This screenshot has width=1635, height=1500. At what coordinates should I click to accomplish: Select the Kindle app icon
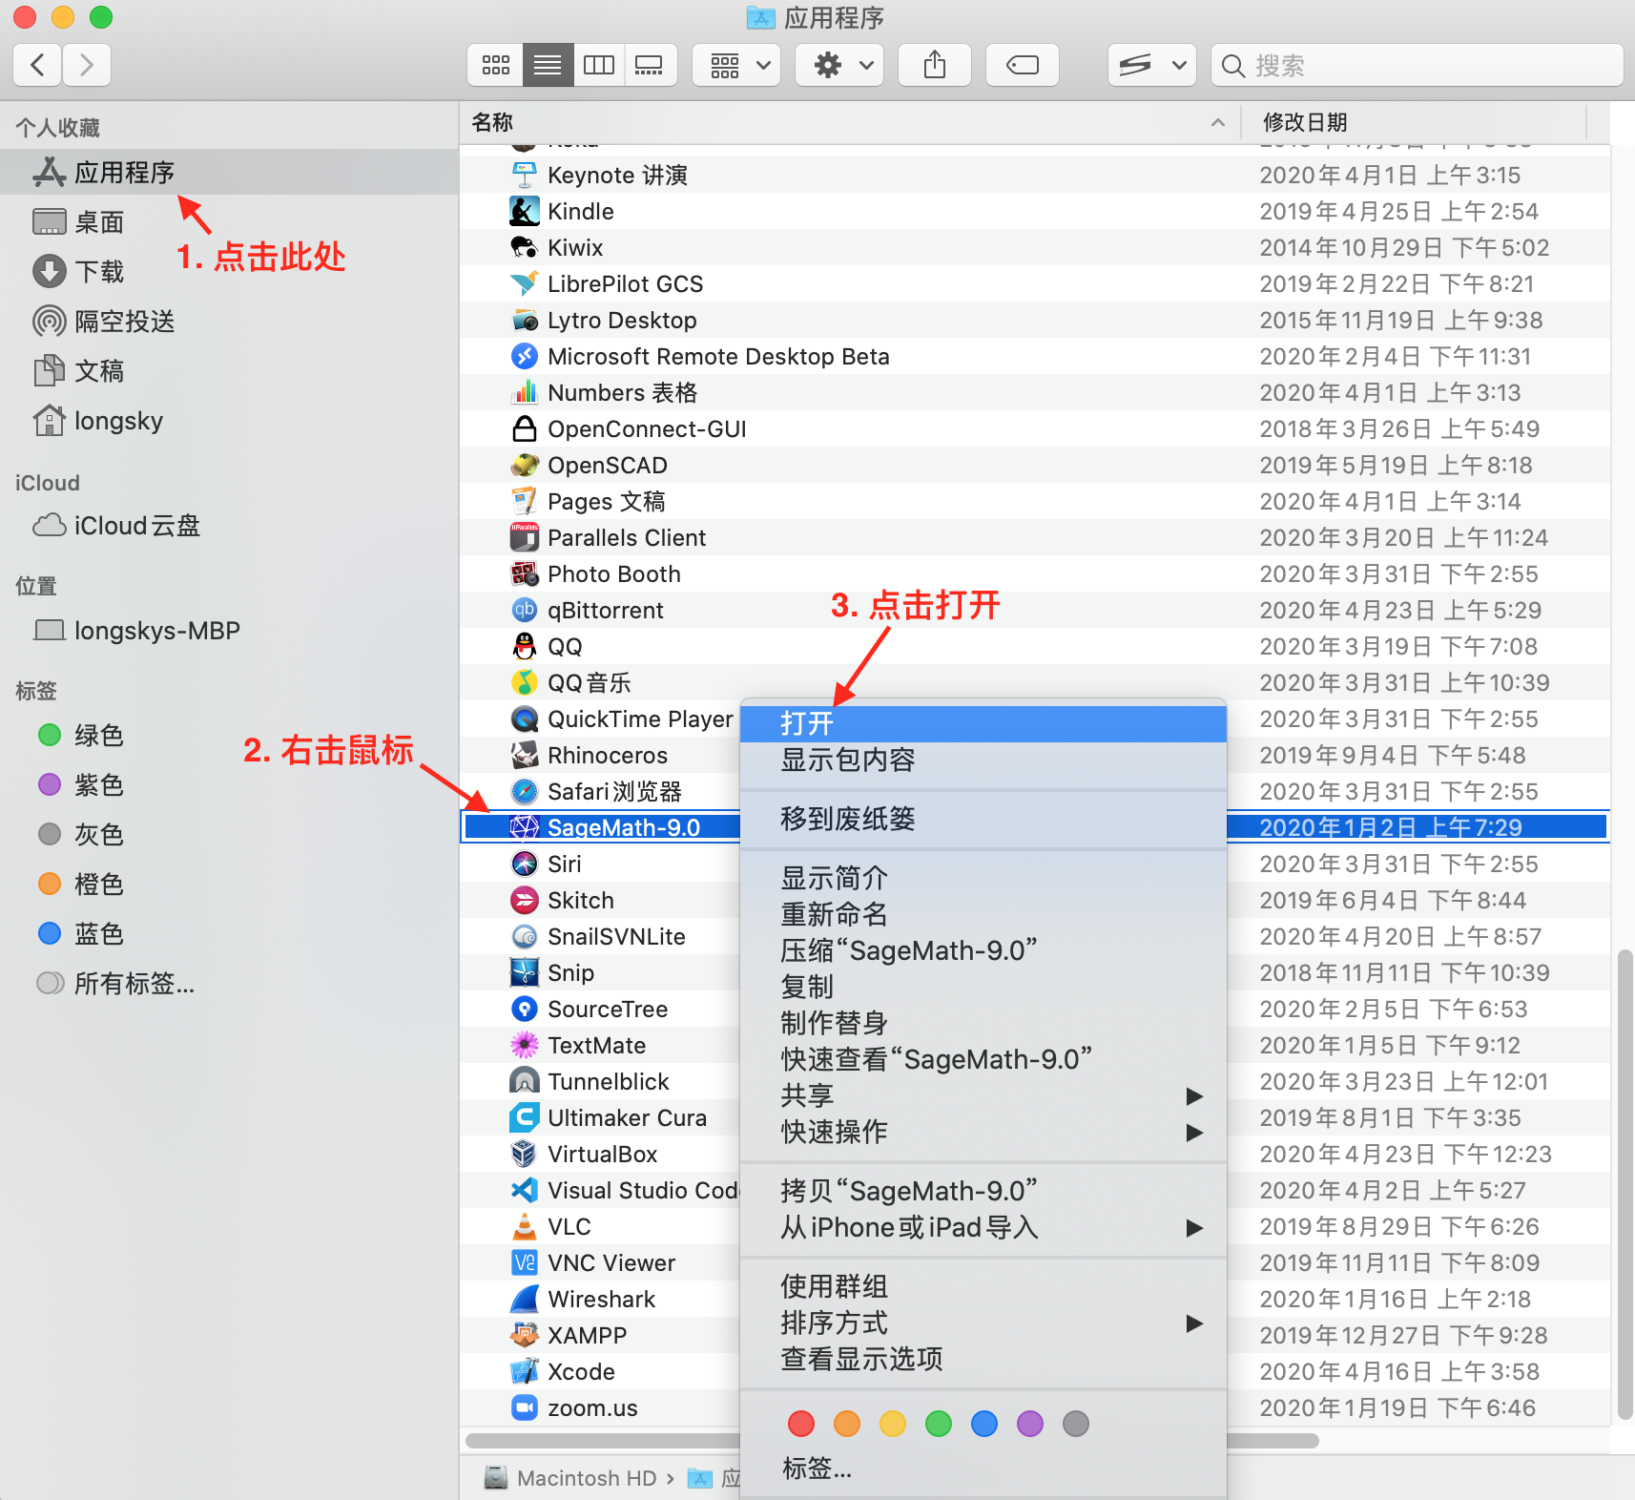(524, 211)
